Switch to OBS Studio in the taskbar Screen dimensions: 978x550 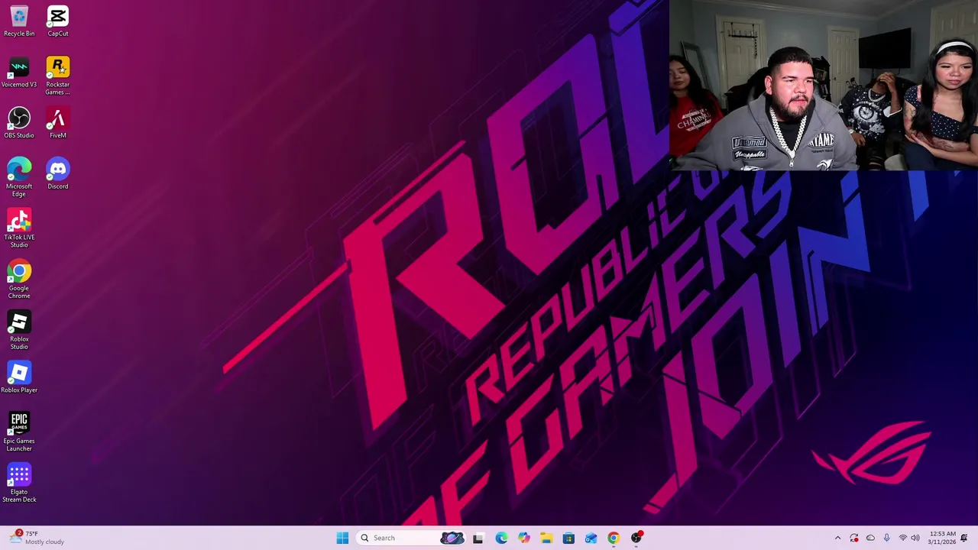(636, 538)
